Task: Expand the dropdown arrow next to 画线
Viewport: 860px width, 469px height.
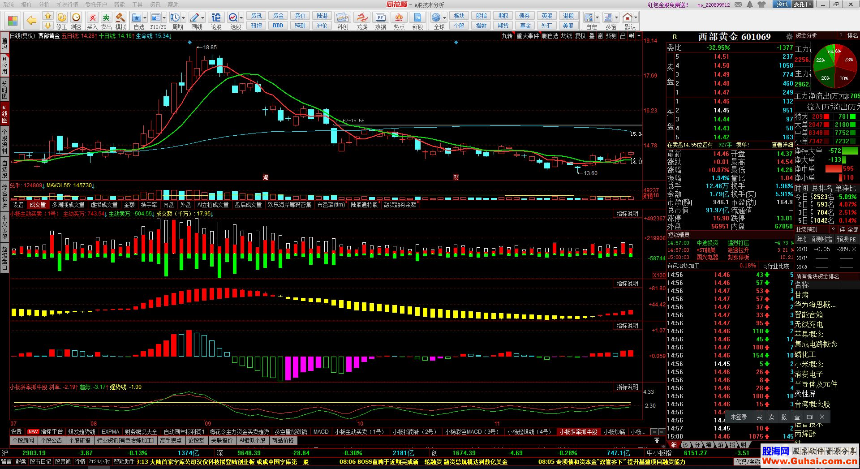Action: coord(203,18)
